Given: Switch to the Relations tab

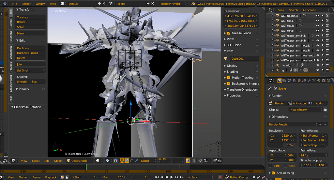Looking at the screenshot, I should [x=11, y=37].
